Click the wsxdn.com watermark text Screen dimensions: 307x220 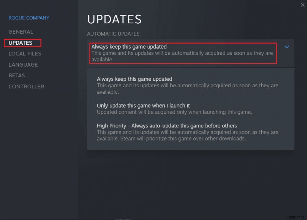[x=294, y=217]
